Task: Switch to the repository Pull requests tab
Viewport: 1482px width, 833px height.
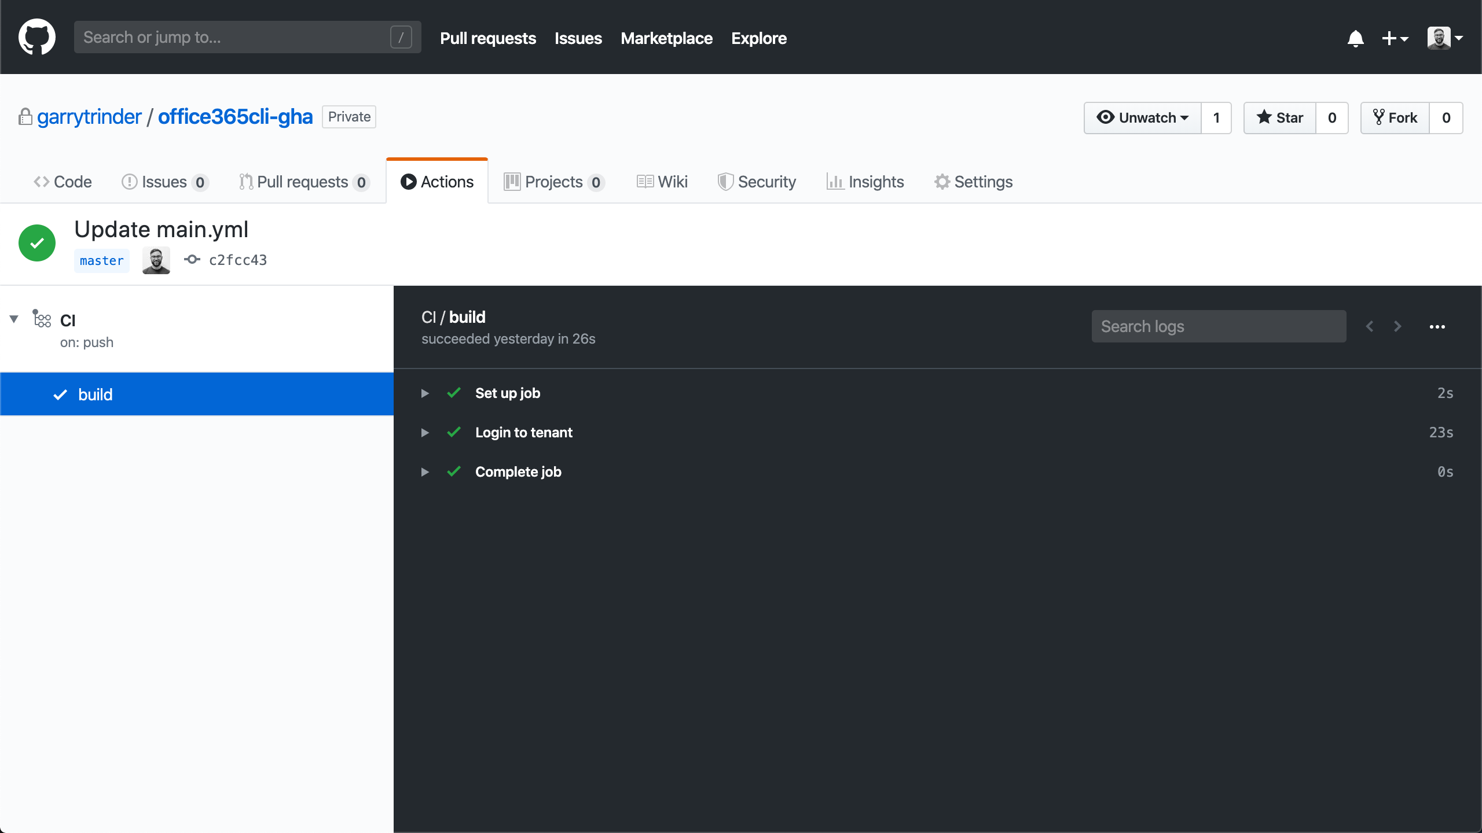Action: [304, 182]
